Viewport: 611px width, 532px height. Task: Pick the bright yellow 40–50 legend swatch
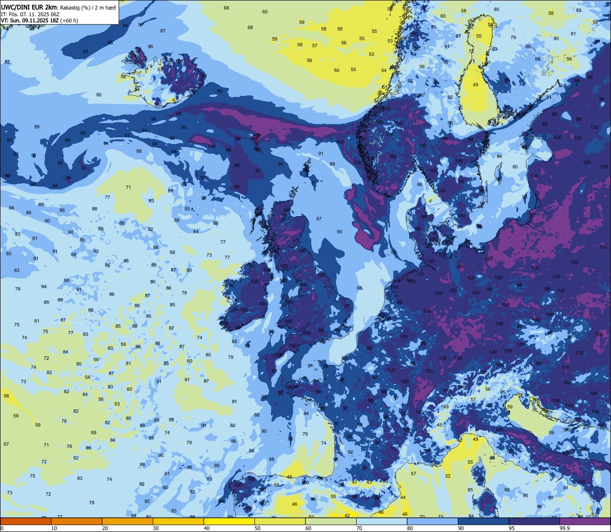click(229, 521)
